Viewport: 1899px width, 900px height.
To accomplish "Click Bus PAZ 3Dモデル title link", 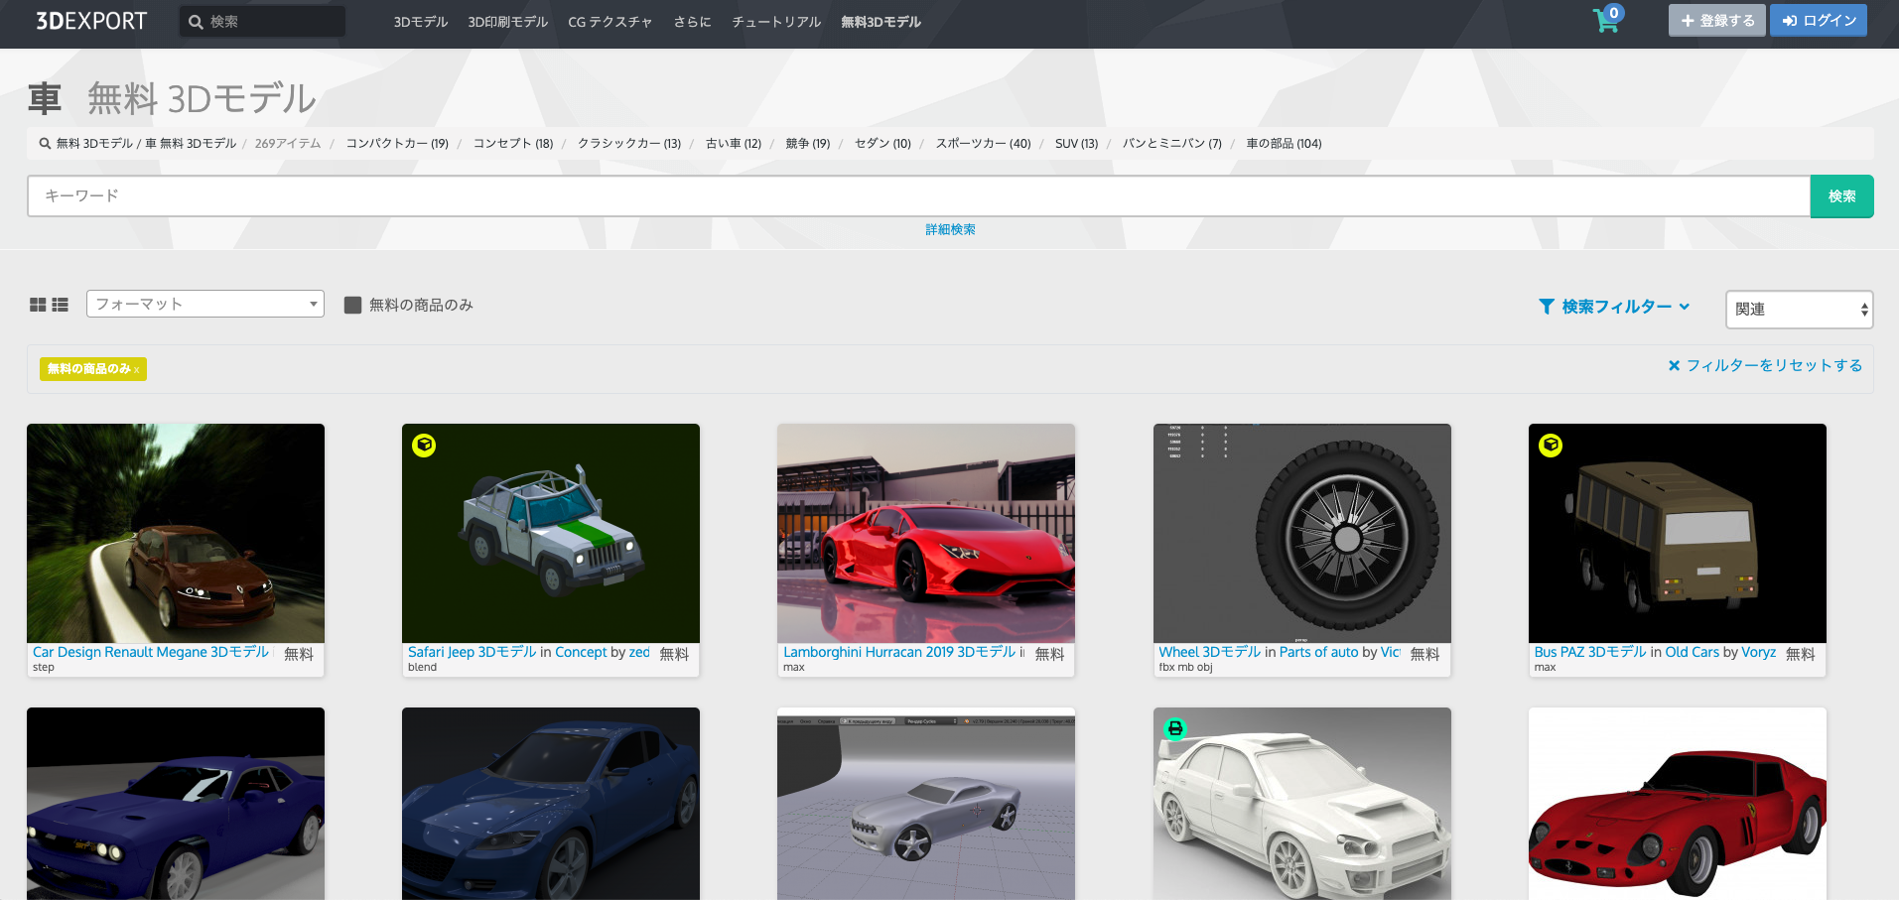I will coord(1590,652).
